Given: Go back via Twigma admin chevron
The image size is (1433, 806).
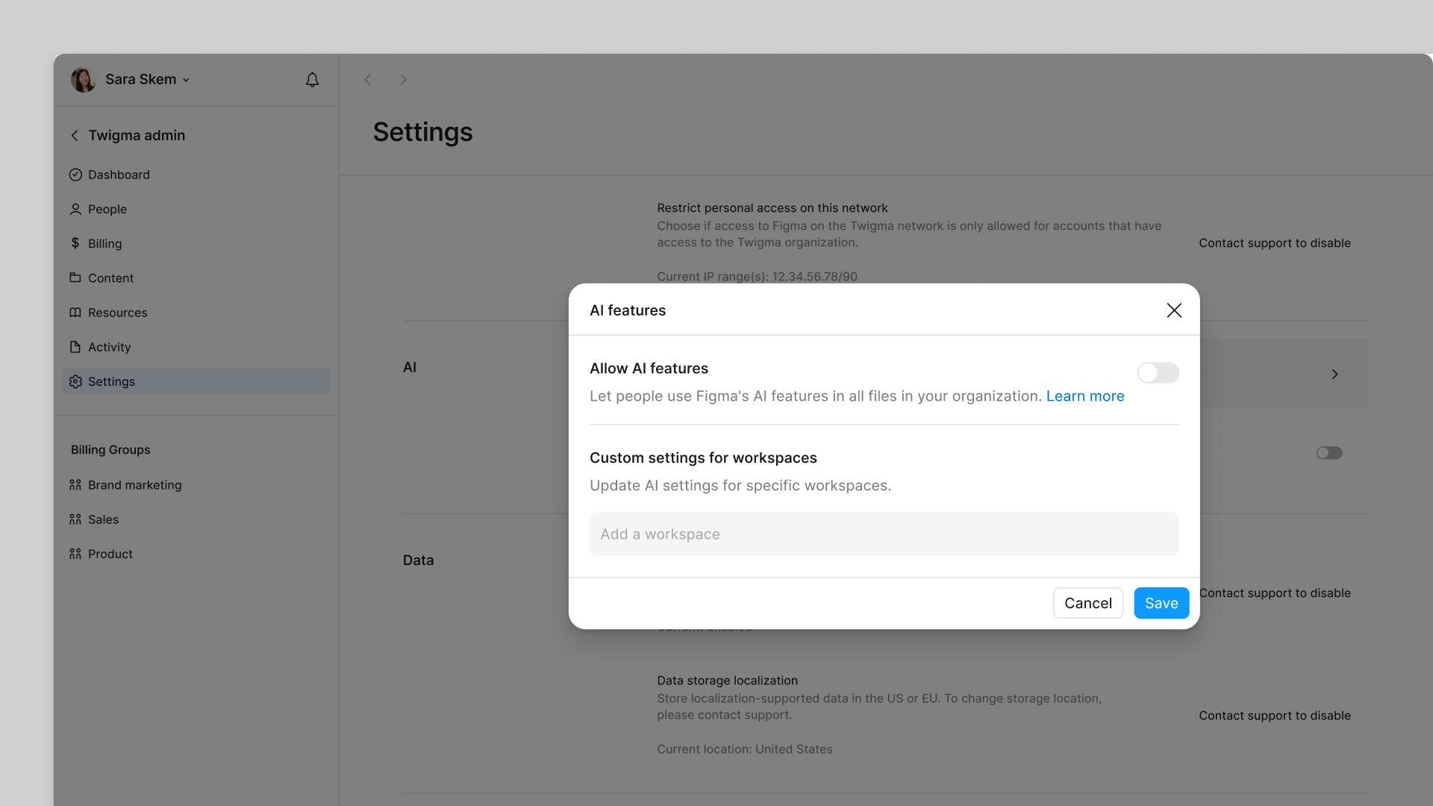Looking at the screenshot, I should (75, 135).
